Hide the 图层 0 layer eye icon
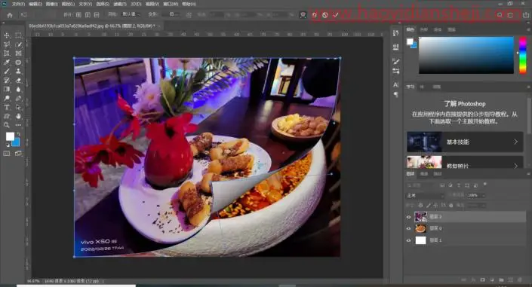Image resolution: width=532 pixels, height=287 pixels. coord(408,228)
